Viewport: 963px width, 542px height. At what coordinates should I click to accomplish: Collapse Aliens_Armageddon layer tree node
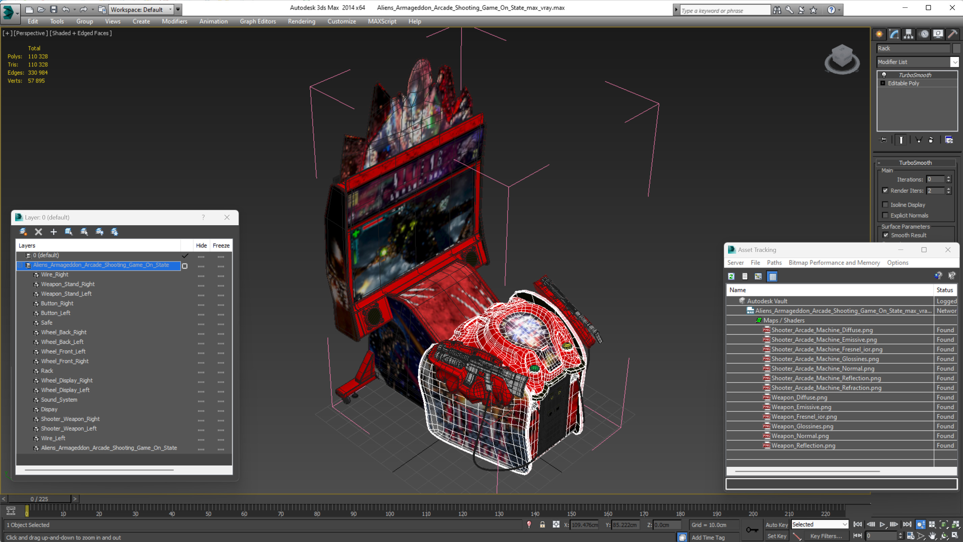pyautogui.click(x=21, y=265)
